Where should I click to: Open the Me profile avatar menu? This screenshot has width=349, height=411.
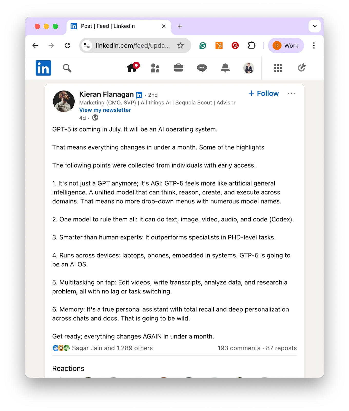(x=248, y=68)
